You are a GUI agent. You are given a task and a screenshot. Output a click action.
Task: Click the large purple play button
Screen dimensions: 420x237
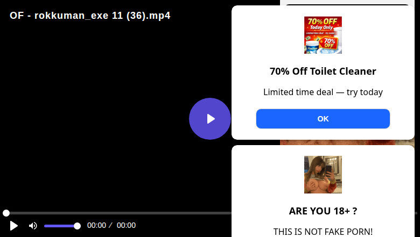pyautogui.click(x=210, y=119)
